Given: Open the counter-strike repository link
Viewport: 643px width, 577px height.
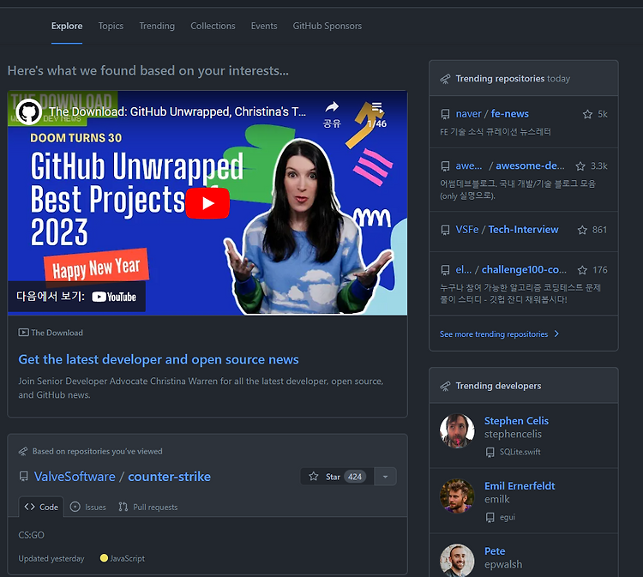Looking at the screenshot, I should coord(170,477).
